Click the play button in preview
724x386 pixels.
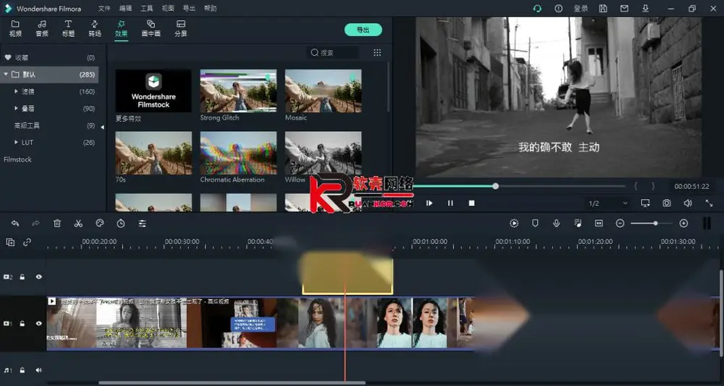(x=429, y=204)
